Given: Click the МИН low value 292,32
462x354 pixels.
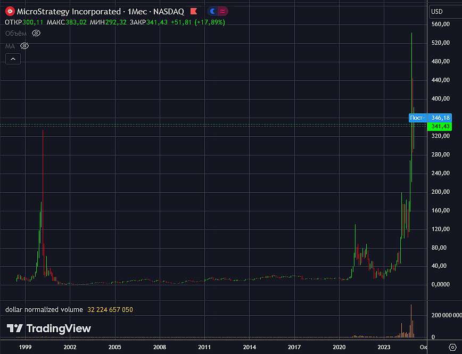Looking at the screenshot, I should pyautogui.click(x=116, y=22).
